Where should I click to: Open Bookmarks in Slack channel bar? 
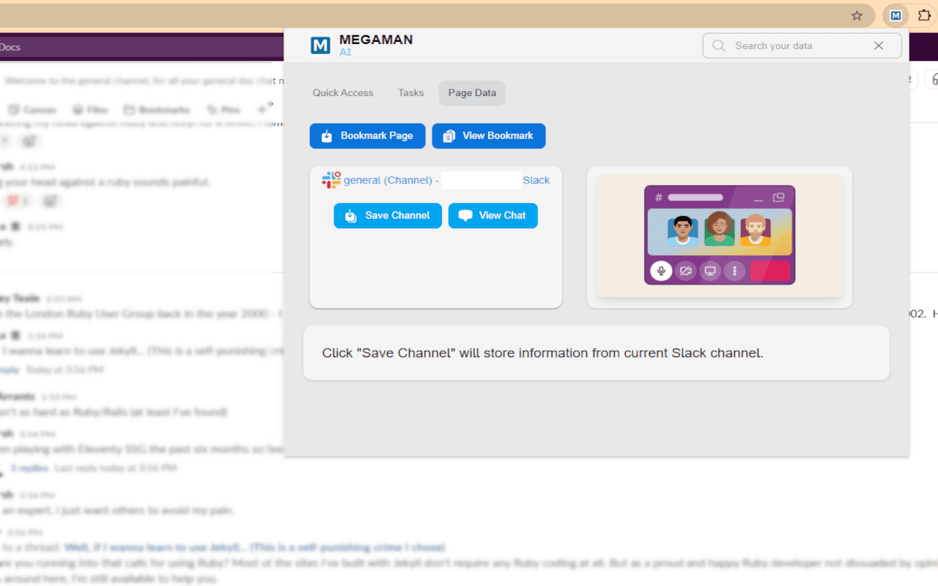[158, 110]
